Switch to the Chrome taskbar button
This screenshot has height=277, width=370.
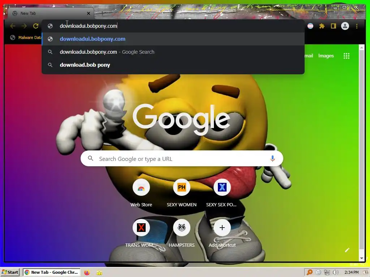tap(51, 272)
